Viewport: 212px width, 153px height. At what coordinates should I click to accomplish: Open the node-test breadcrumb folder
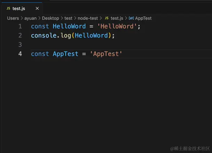[88, 18]
